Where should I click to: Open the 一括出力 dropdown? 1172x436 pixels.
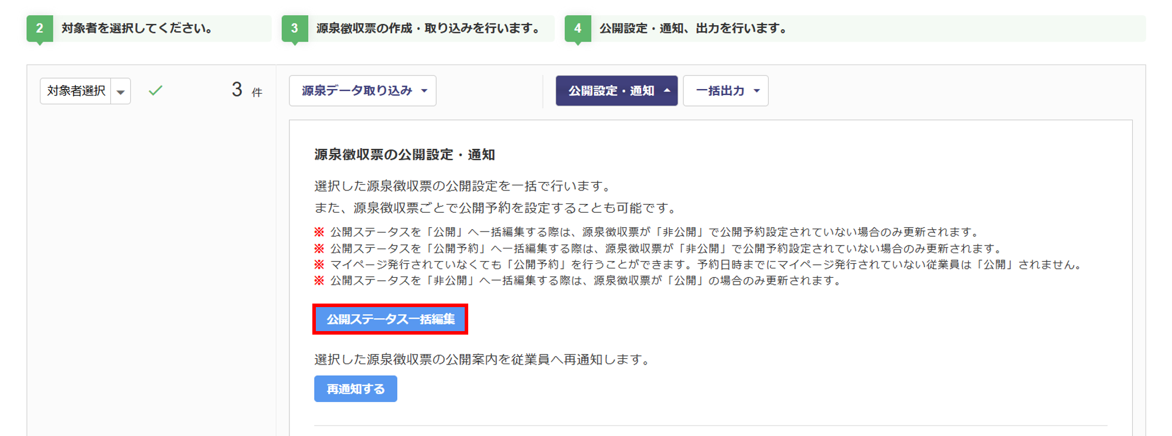(x=725, y=91)
